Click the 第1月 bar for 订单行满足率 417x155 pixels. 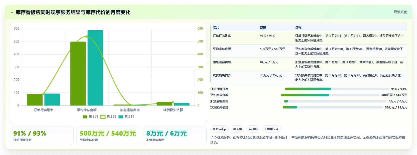point(35,100)
